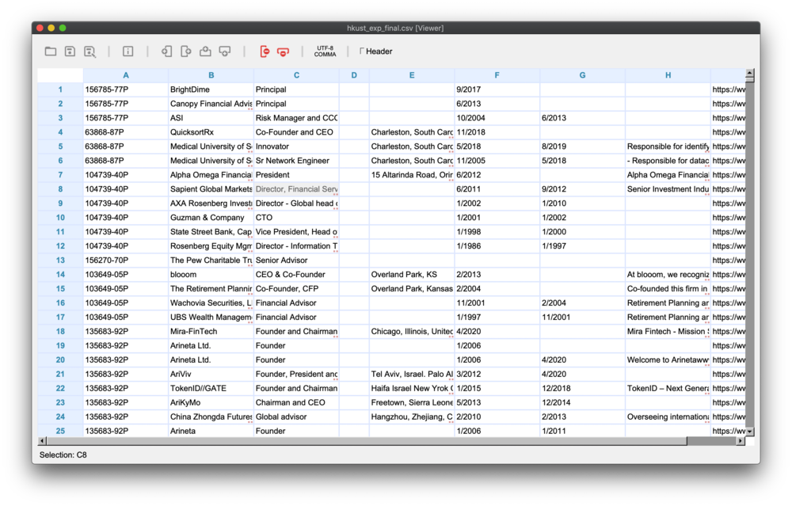Select the 'CEO & Co-Founder' cell
Image resolution: width=792 pixels, height=506 pixels.
coord(296,274)
